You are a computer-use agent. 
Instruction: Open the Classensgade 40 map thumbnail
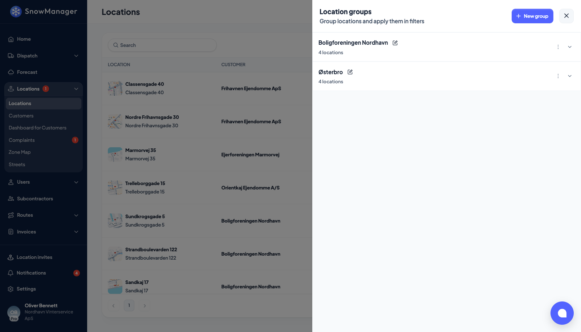tap(115, 88)
